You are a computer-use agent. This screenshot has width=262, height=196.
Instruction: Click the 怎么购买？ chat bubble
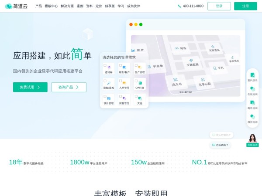coord(220,145)
